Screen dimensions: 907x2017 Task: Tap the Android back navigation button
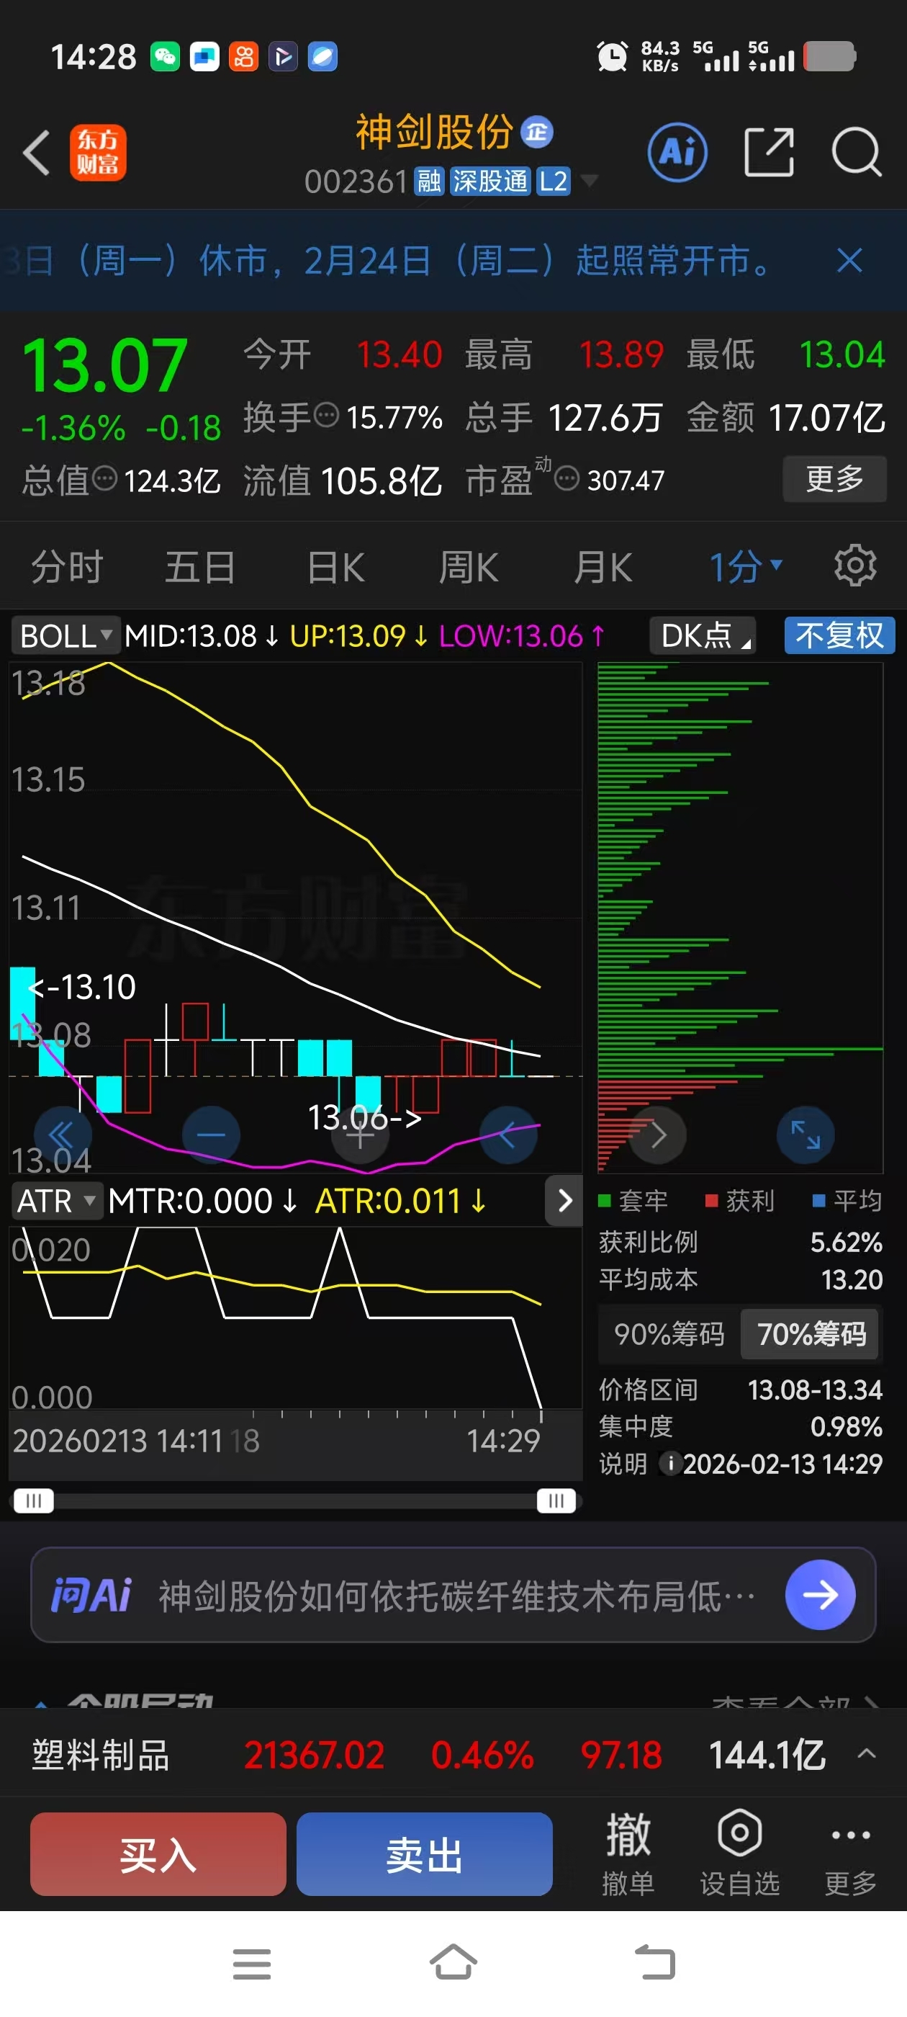click(654, 1962)
